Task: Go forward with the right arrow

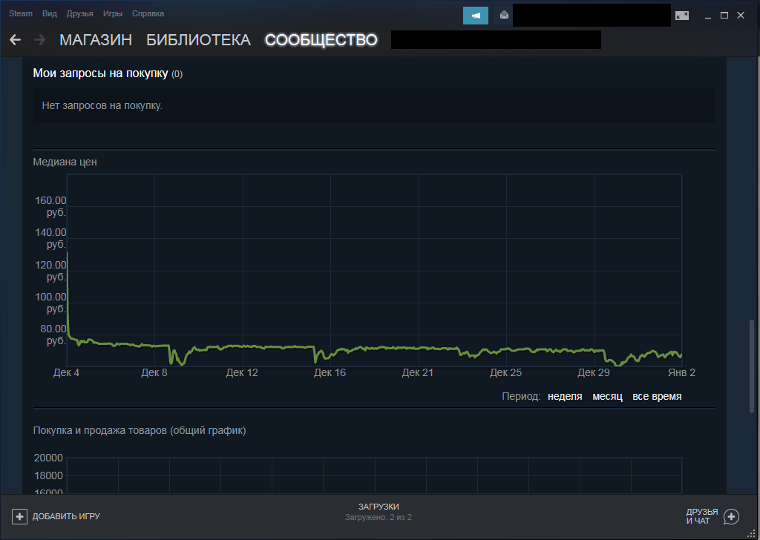Action: click(x=40, y=40)
